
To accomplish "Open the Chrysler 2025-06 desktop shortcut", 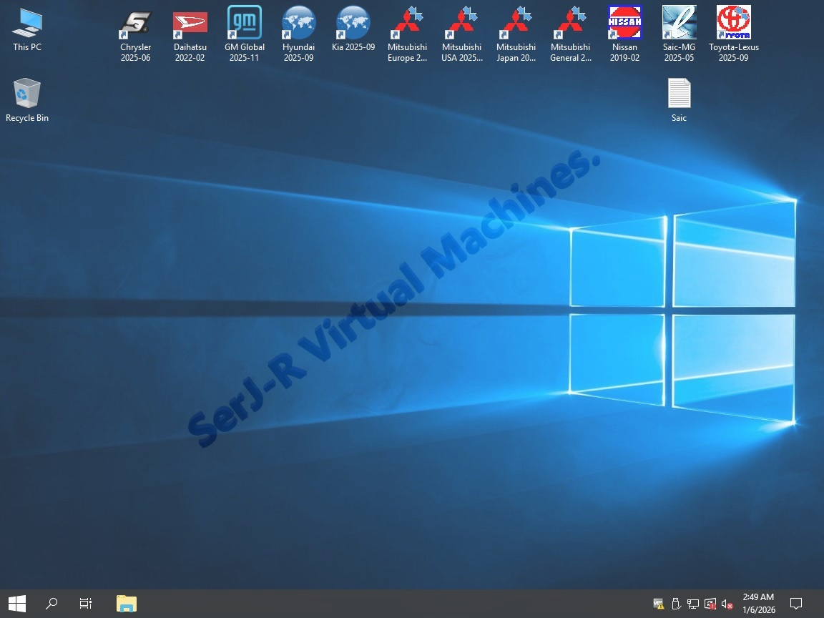I will 135,24.
